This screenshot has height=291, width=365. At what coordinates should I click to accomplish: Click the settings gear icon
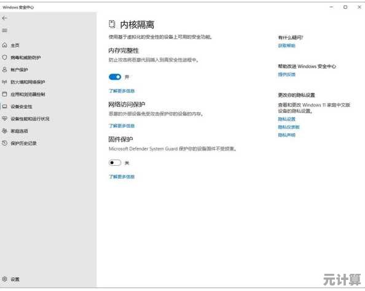click(x=5, y=279)
